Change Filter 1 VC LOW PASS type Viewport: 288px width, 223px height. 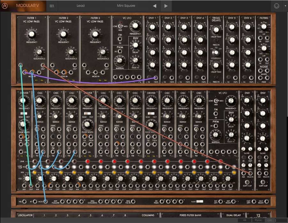tap(31, 21)
